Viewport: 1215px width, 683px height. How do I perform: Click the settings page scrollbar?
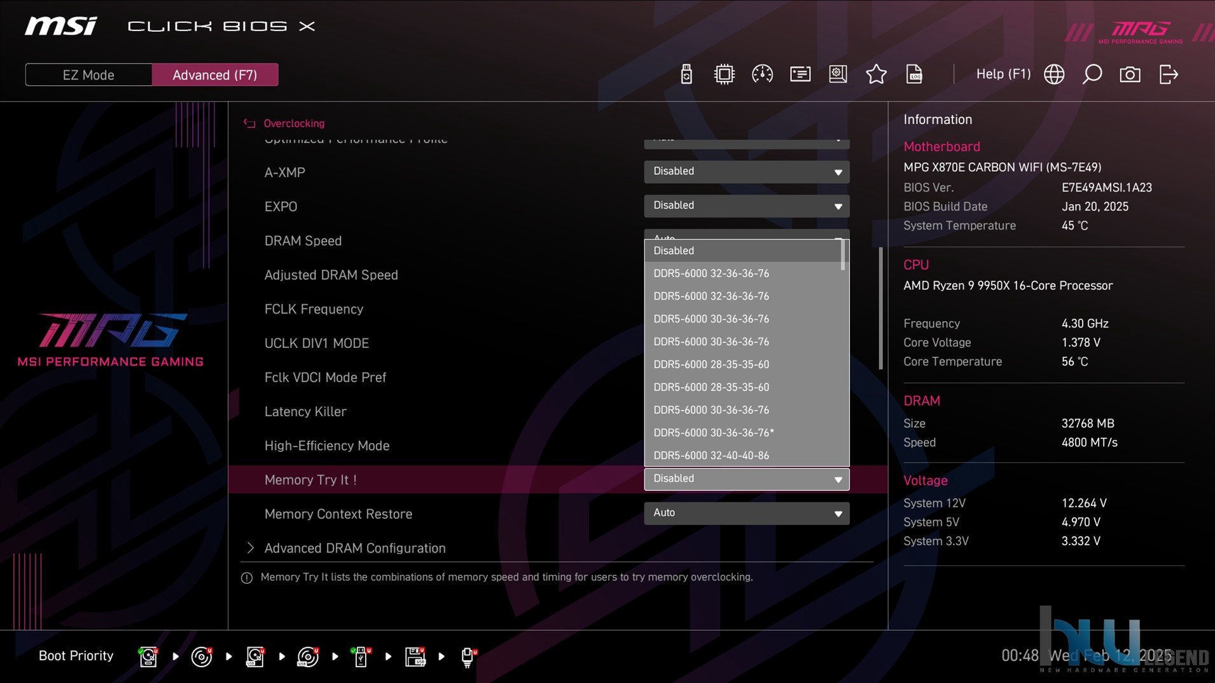880,308
